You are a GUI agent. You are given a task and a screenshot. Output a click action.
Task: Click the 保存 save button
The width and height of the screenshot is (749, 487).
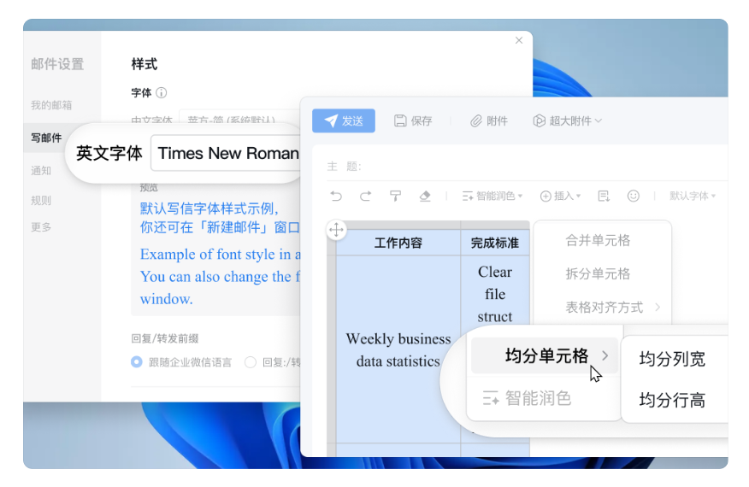(x=413, y=121)
